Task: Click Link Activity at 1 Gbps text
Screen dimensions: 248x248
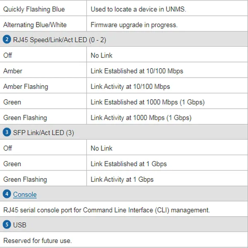Action: [x=122, y=179]
